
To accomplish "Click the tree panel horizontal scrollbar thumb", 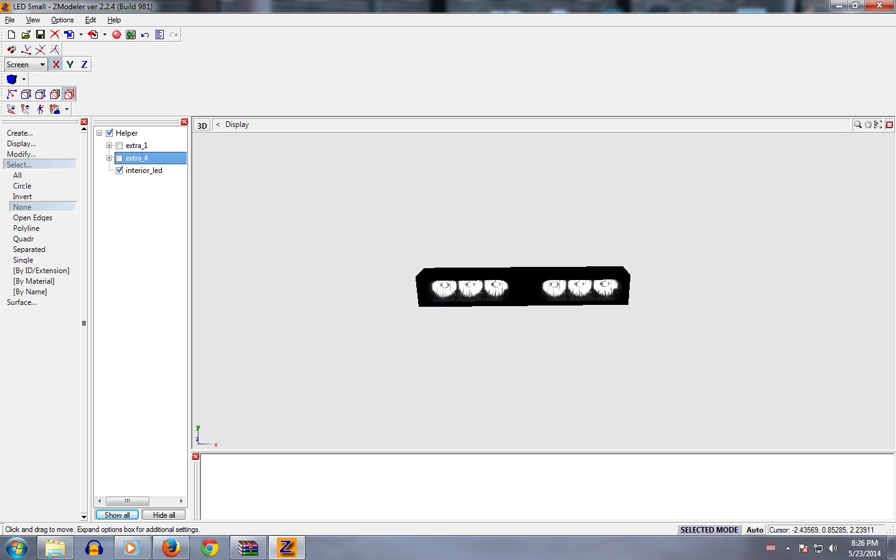I will click(x=128, y=501).
